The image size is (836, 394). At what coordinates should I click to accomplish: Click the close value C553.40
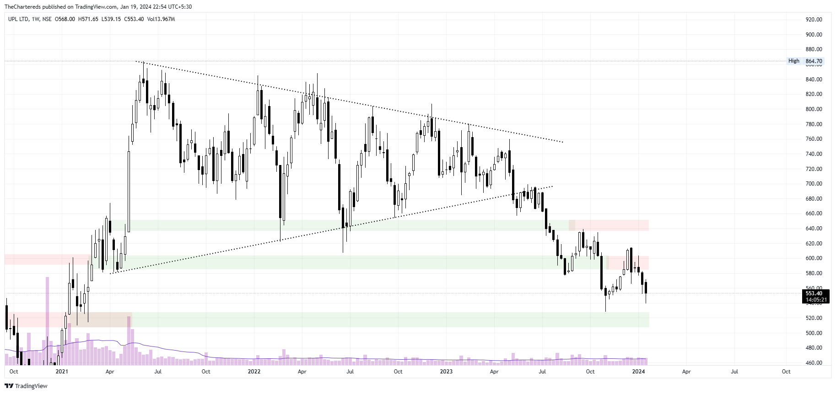[x=134, y=19]
